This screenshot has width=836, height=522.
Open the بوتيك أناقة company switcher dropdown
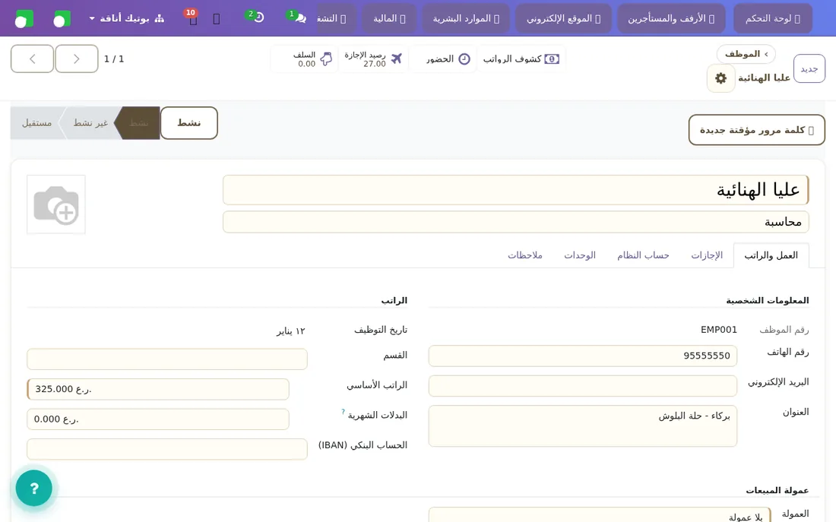tap(126, 18)
